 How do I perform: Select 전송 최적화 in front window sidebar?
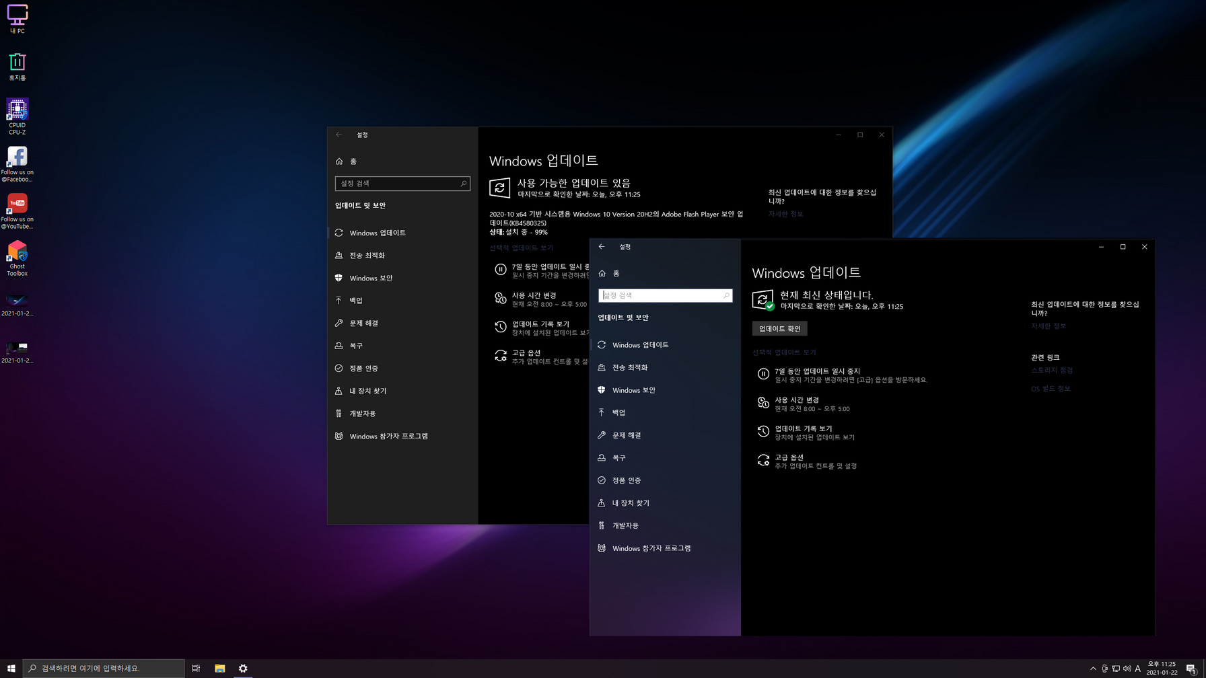pos(665,367)
